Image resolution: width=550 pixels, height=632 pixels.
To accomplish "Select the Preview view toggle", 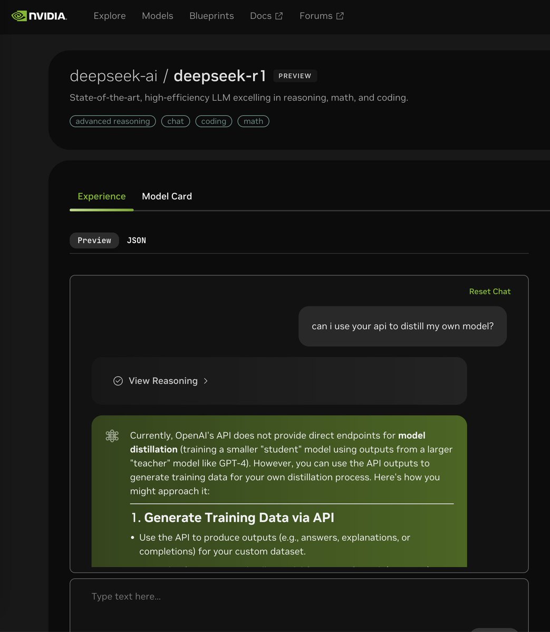I will click(x=94, y=240).
